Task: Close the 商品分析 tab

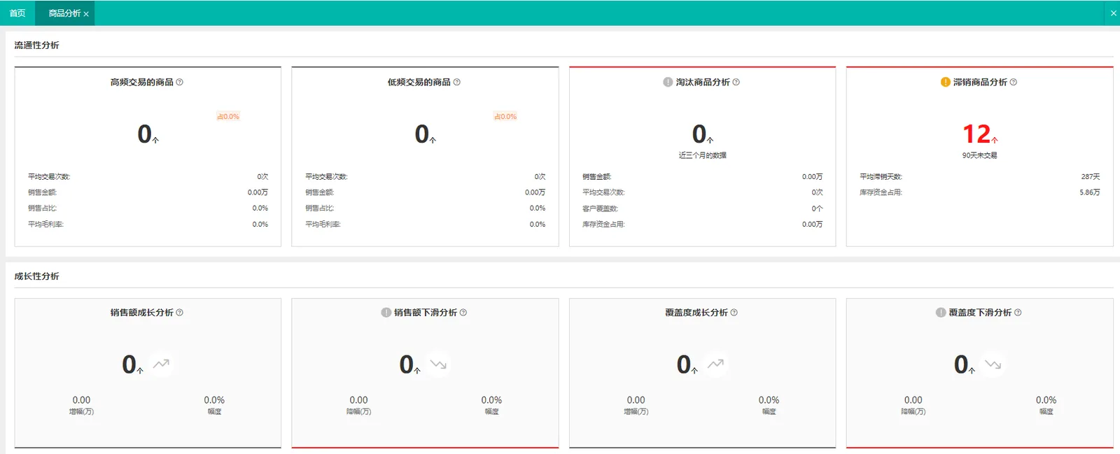Action: tap(86, 14)
